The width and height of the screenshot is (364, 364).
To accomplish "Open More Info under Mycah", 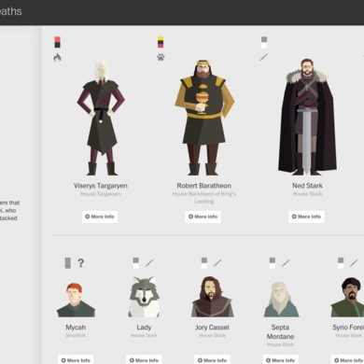I will click(x=76, y=360).
